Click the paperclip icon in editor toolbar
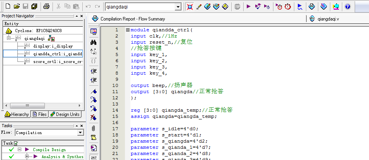This screenshot has width=369, height=160. click(93, 128)
